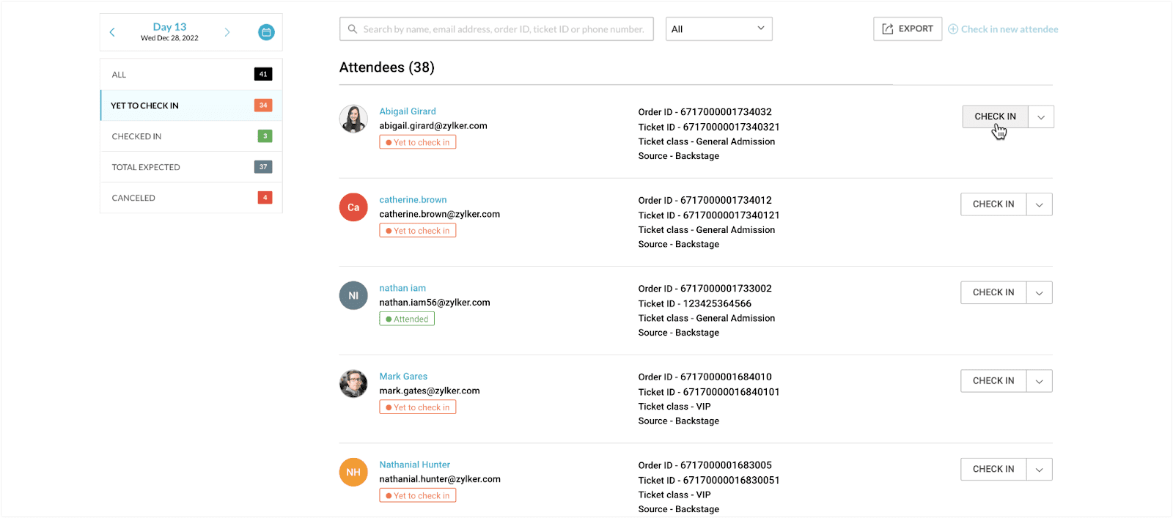Image resolution: width=1173 pixels, height=518 pixels.
Task: Click Mark Gares' profile photo
Action: tap(353, 384)
